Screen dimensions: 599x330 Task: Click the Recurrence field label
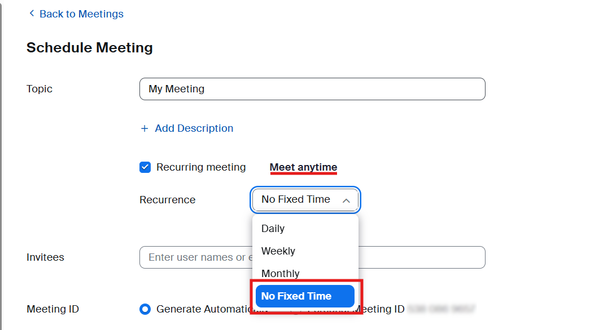167,200
